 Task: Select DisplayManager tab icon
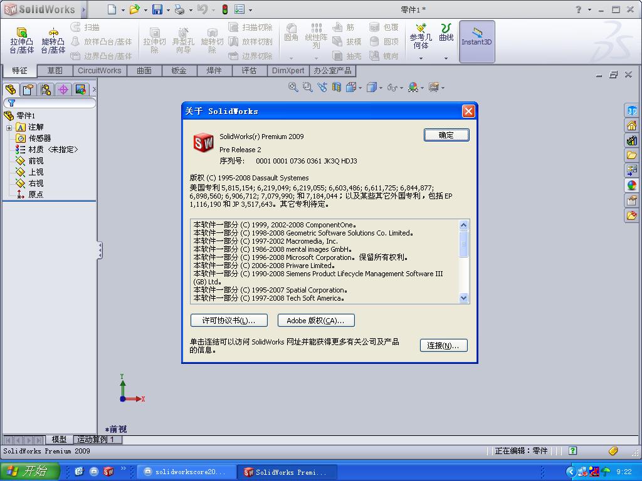pos(81,90)
